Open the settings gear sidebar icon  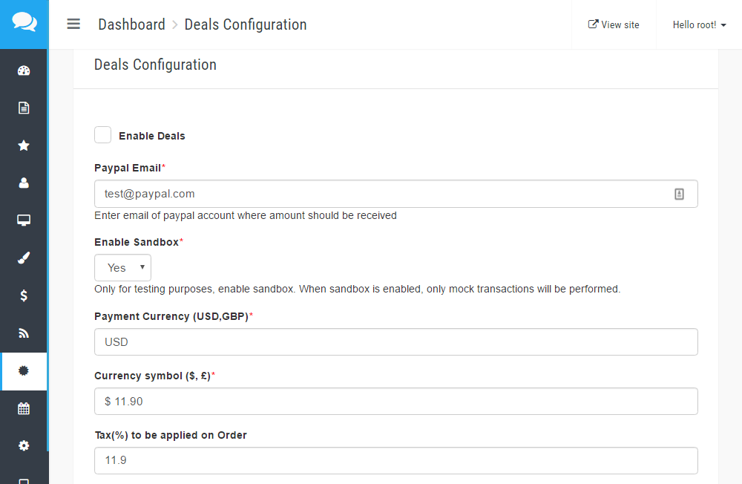click(24, 445)
